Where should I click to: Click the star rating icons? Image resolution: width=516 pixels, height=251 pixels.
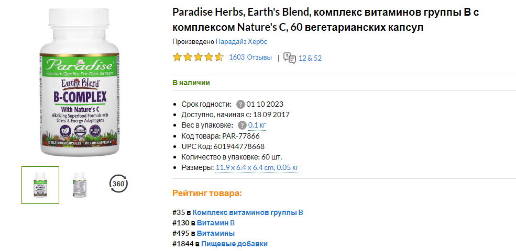pyautogui.click(x=198, y=58)
